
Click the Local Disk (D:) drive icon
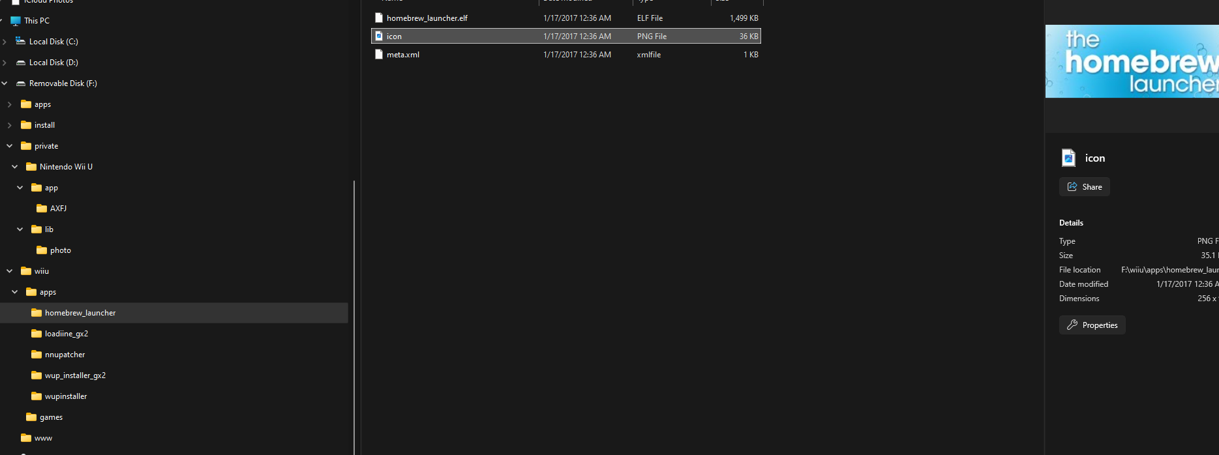click(21, 63)
